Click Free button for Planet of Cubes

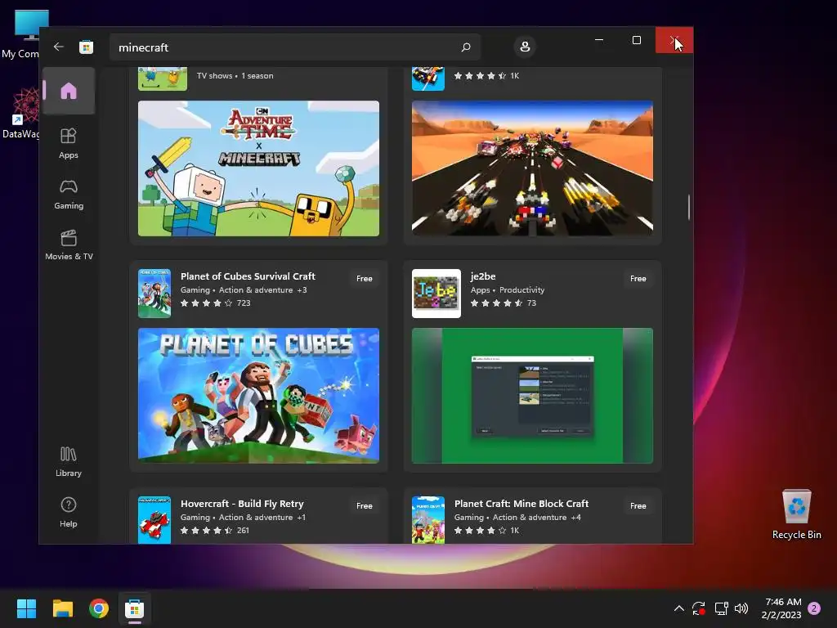click(365, 278)
